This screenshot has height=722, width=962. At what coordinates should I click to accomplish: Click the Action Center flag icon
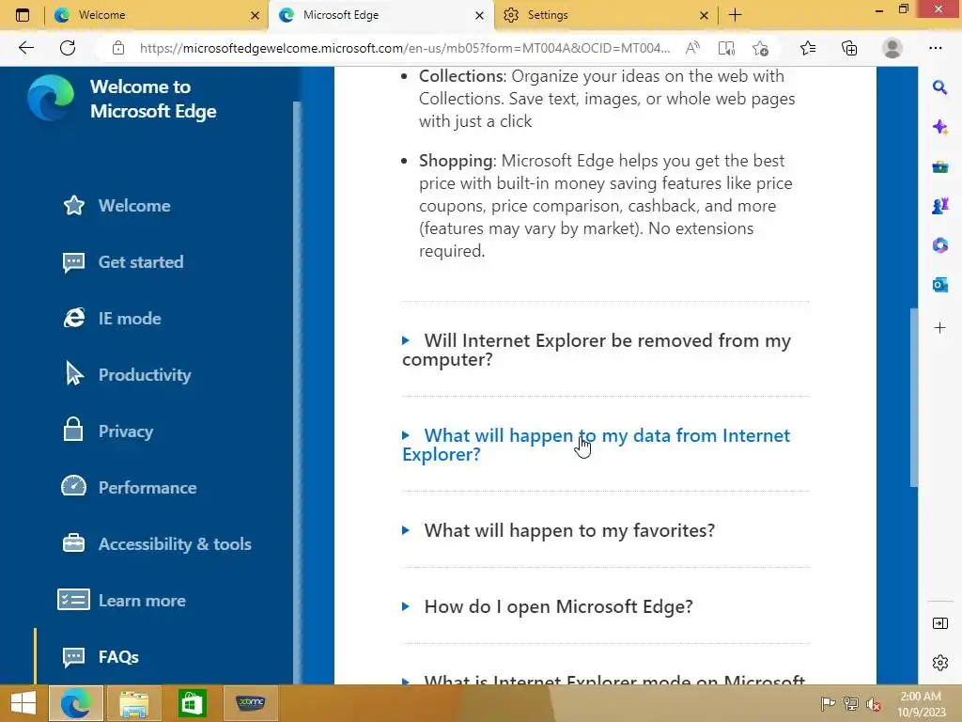828,703
